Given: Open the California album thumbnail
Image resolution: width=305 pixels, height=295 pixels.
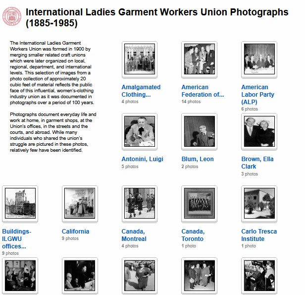Looking at the screenshot, I should click(x=80, y=203).
